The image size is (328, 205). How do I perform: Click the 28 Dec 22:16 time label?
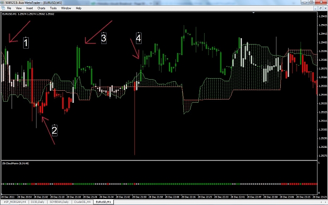[189, 197]
